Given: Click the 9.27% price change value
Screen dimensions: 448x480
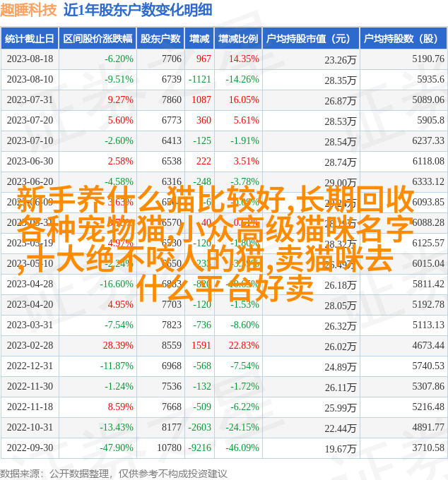Looking at the screenshot, I should click(x=120, y=100).
